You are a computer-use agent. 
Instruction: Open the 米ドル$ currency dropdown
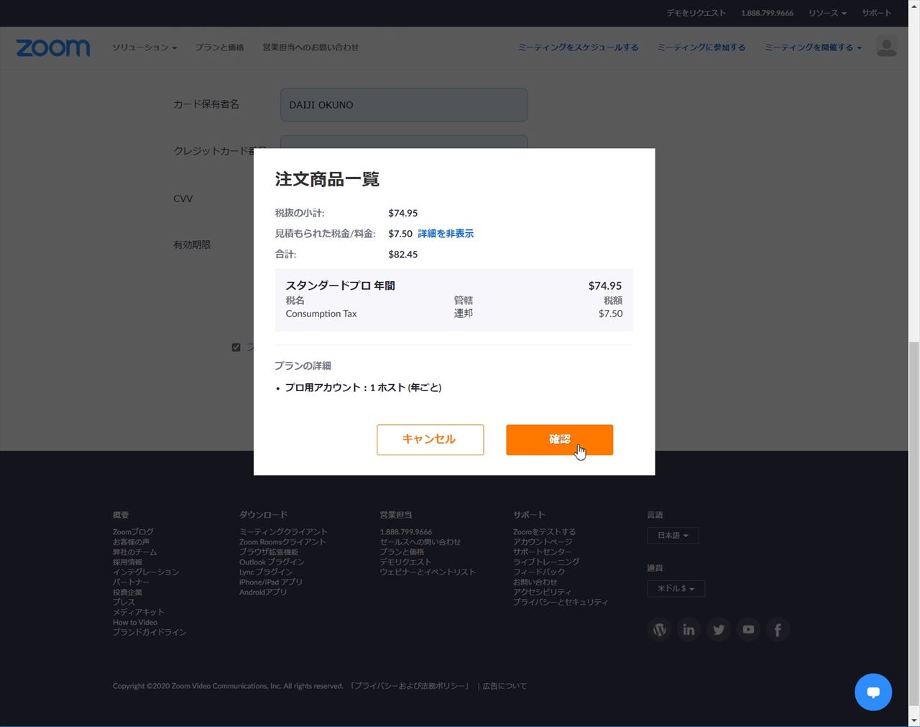tap(676, 589)
